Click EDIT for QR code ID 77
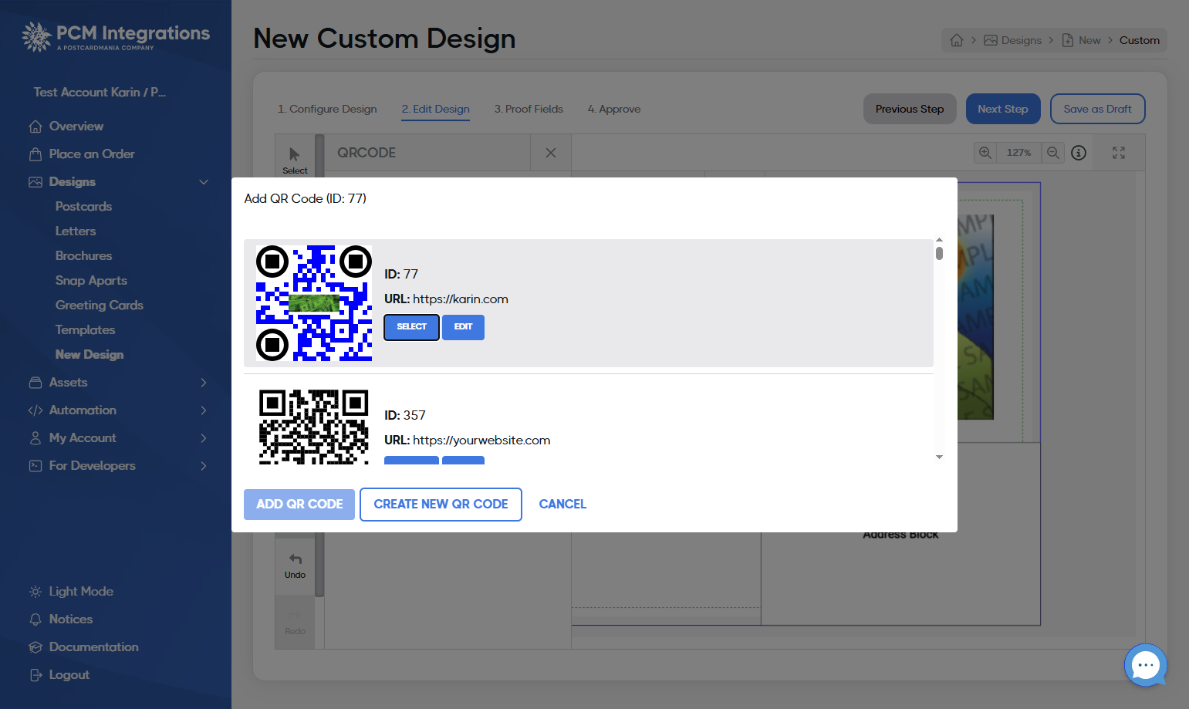The image size is (1189, 709). (463, 327)
